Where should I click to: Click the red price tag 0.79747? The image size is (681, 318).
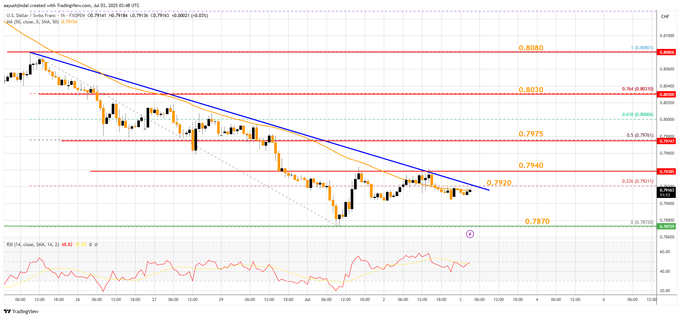click(x=667, y=141)
